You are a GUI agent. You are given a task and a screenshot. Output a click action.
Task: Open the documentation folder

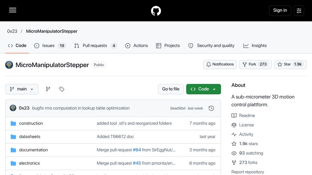pyautogui.click(x=33, y=150)
